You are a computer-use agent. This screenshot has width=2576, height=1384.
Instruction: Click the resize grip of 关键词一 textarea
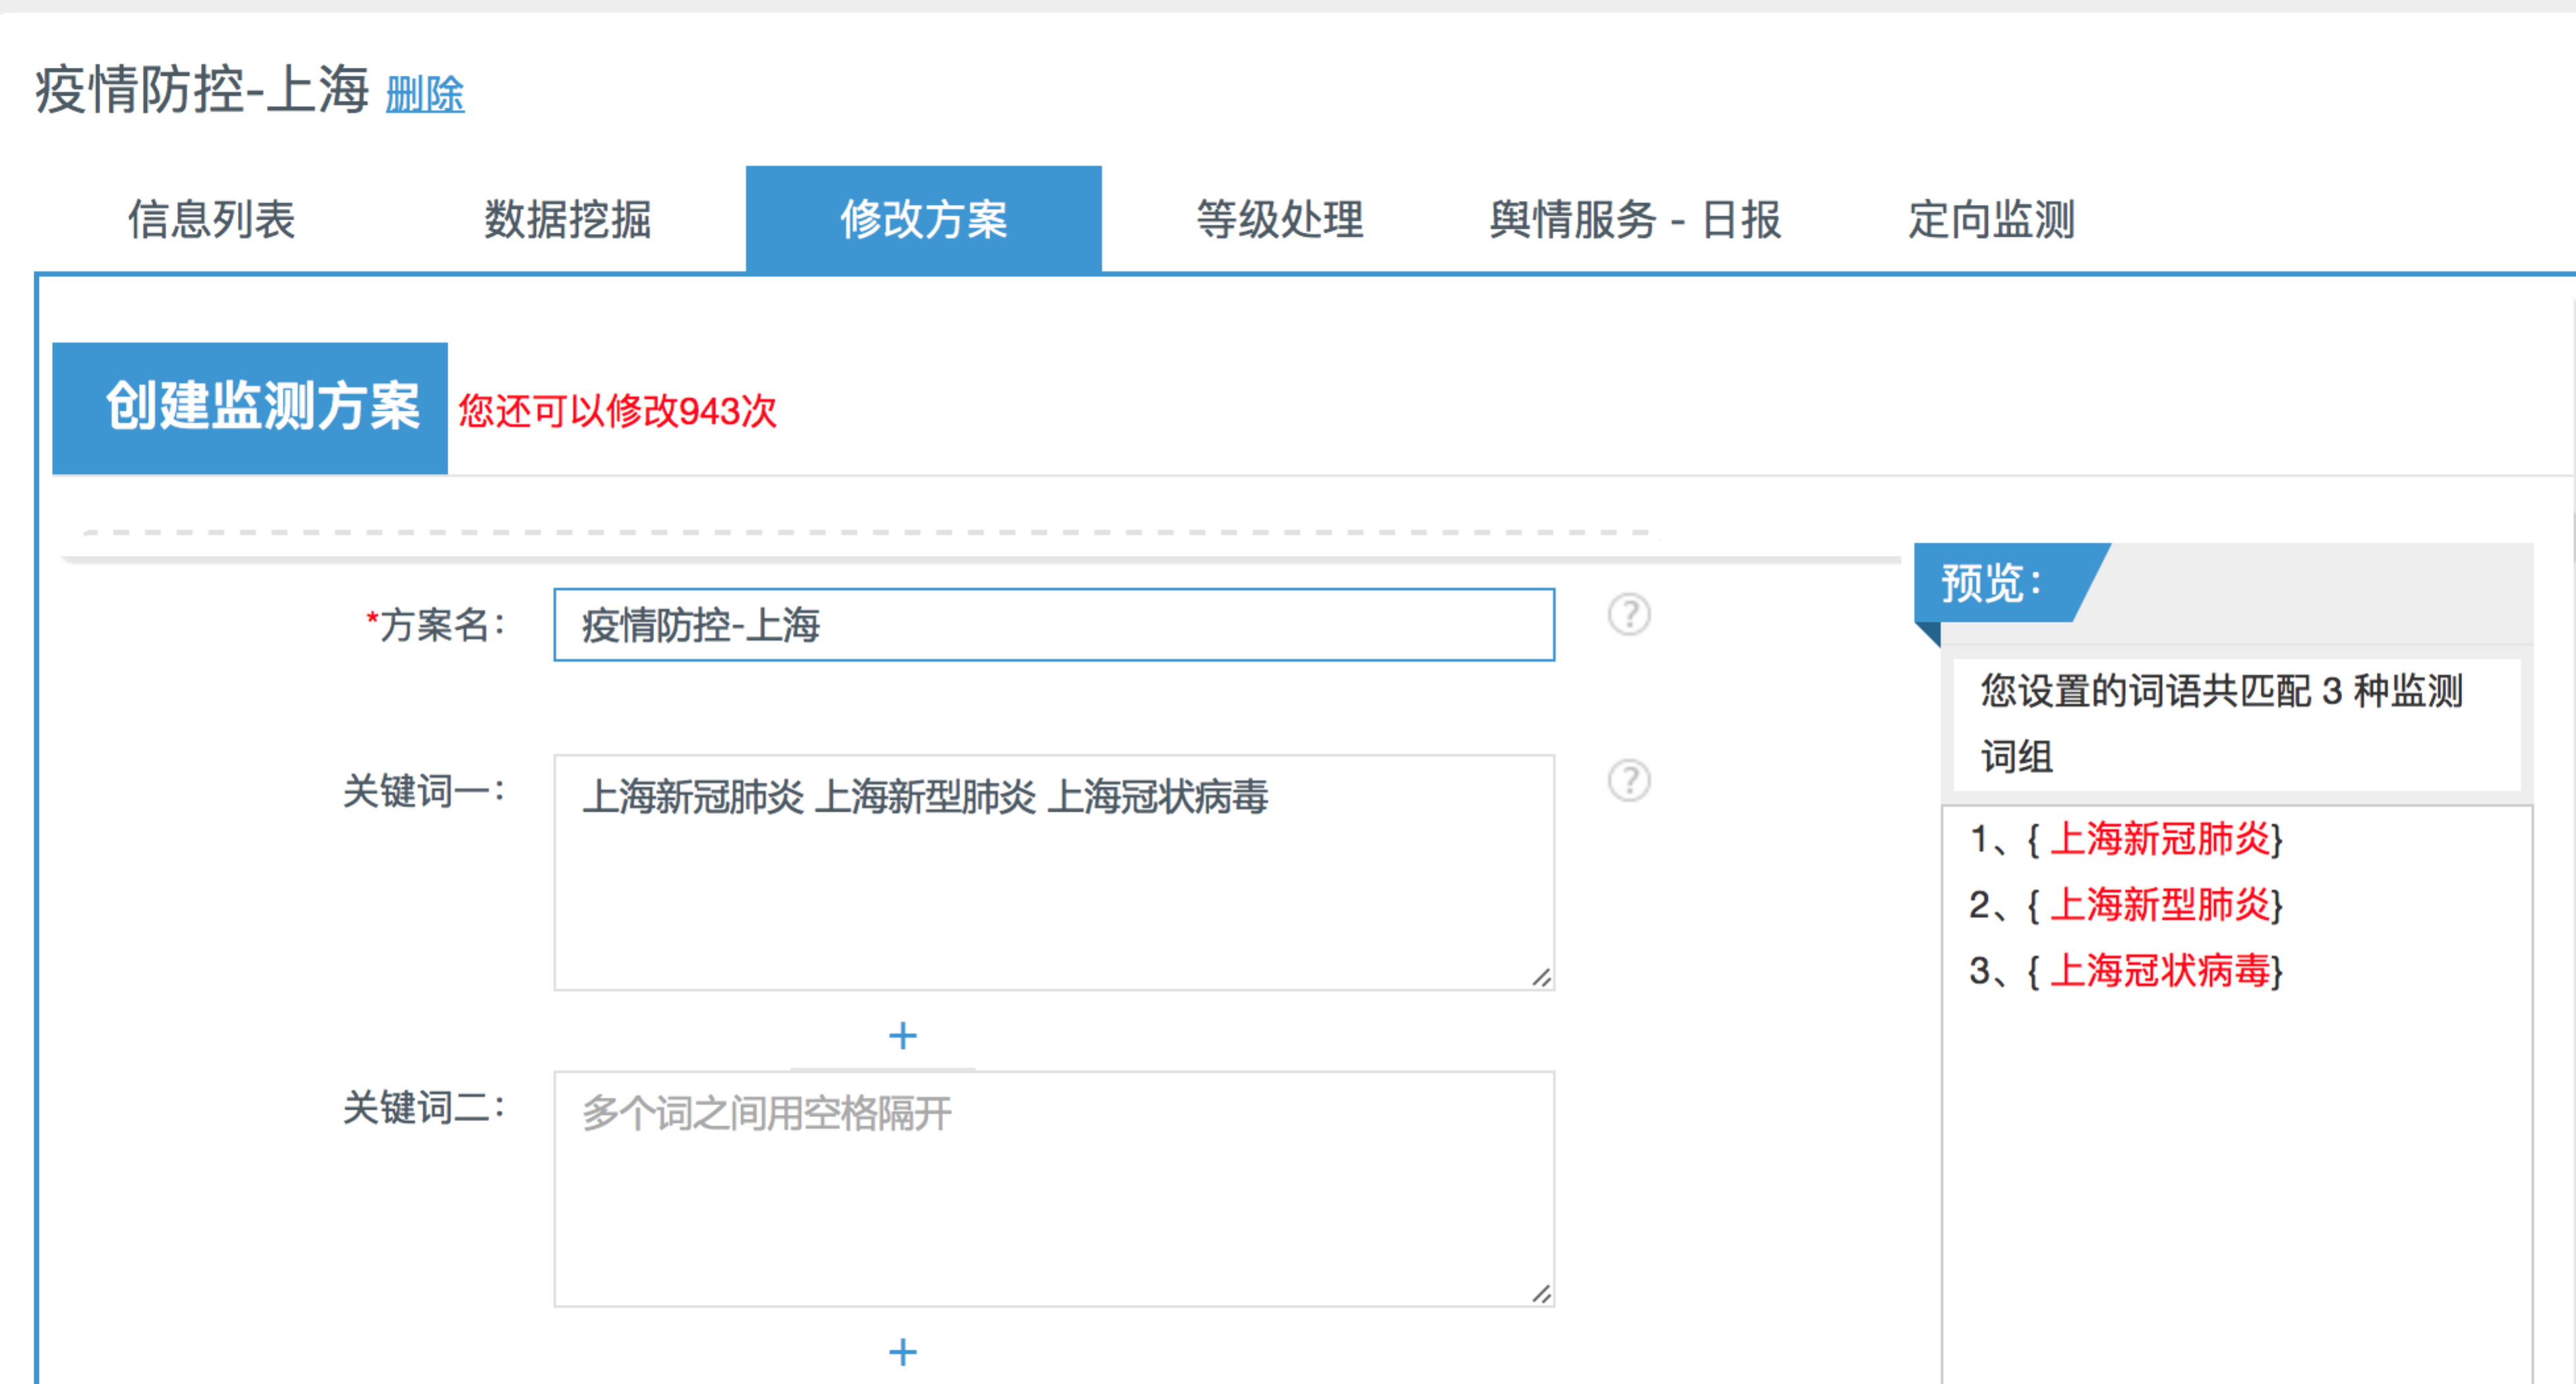coord(1541,977)
